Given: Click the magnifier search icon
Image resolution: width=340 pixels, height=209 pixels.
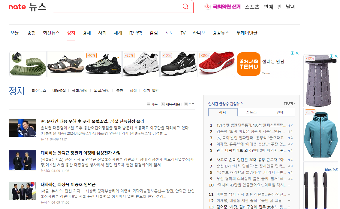Looking at the screenshot, I should click(x=185, y=6).
